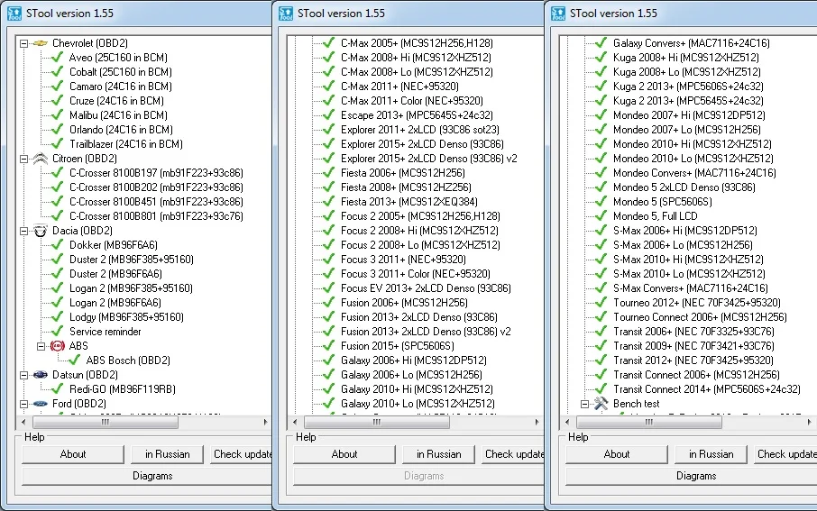This screenshot has height=511, width=817.
Task: Click green check beside Service reminder
Action: tap(58, 332)
